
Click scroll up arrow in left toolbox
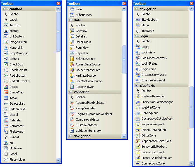(x=58, y=9)
